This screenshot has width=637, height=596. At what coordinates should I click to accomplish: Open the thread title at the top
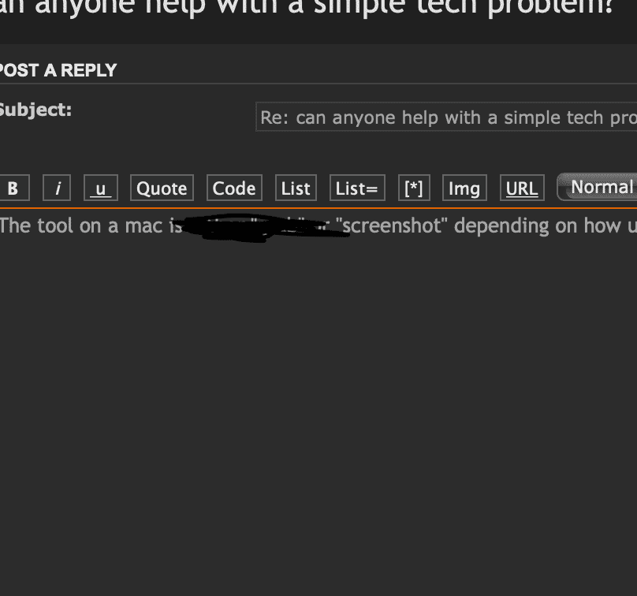[307, 7]
